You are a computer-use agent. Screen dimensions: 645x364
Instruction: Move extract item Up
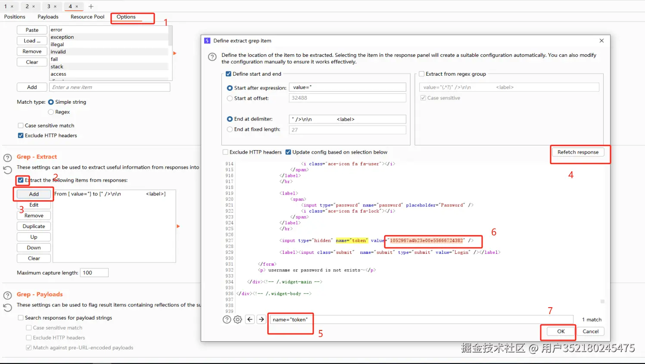pyautogui.click(x=34, y=238)
